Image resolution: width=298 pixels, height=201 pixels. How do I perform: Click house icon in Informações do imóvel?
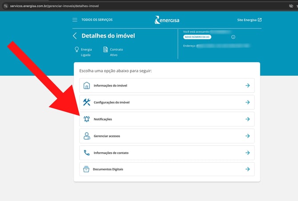pos(87,86)
